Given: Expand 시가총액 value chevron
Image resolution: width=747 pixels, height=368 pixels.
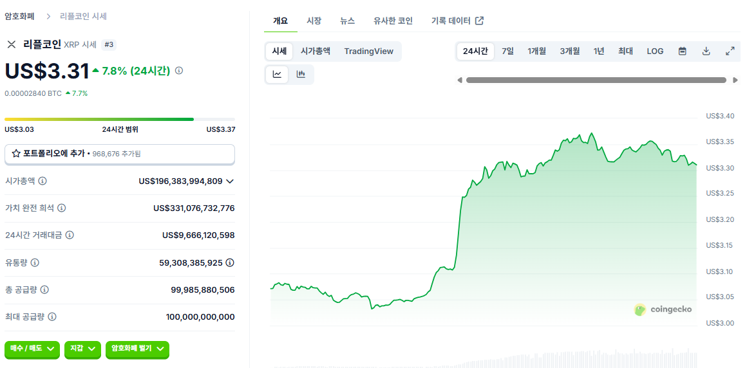Looking at the screenshot, I should [x=230, y=181].
